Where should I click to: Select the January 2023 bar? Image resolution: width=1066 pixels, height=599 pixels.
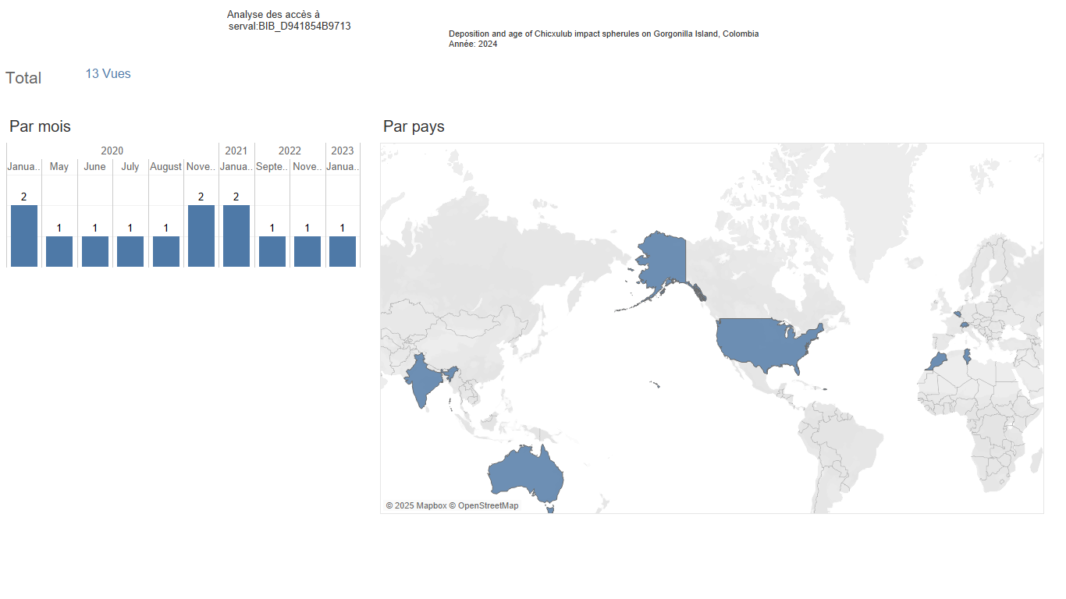pyautogui.click(x=343, y=251)
